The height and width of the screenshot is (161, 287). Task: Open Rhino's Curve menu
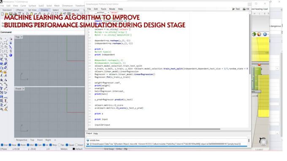pos(23,5)
